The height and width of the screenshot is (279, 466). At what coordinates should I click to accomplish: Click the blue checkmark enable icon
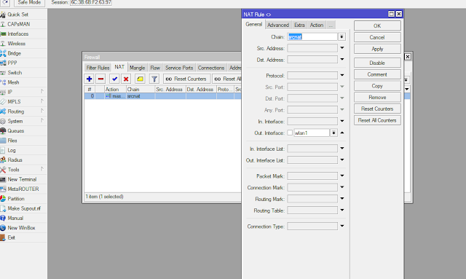[114, 79]
